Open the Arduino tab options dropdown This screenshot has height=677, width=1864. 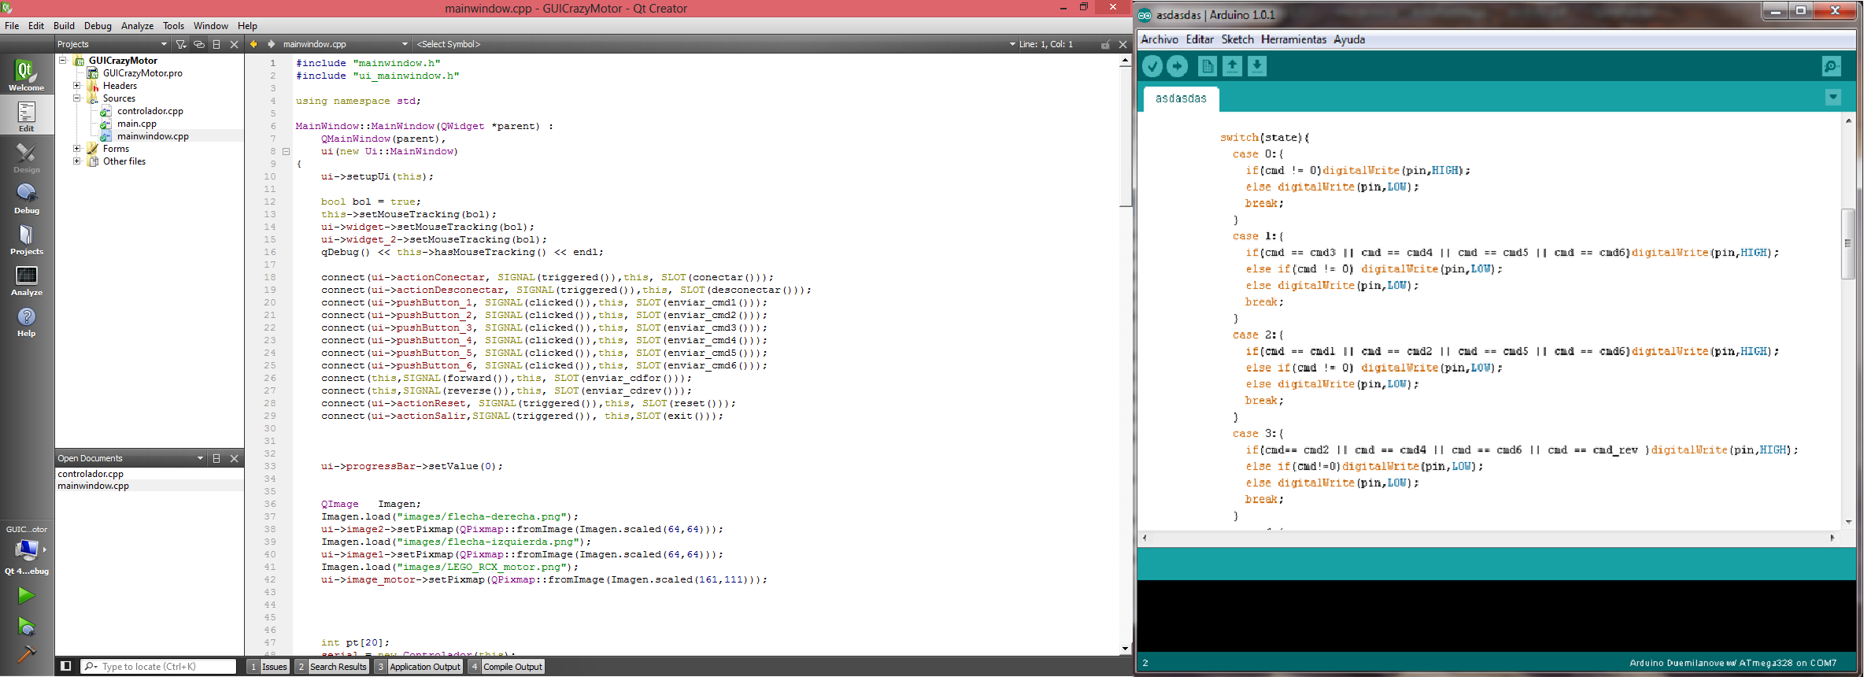pyautogui.click(x=1833, y=97)
